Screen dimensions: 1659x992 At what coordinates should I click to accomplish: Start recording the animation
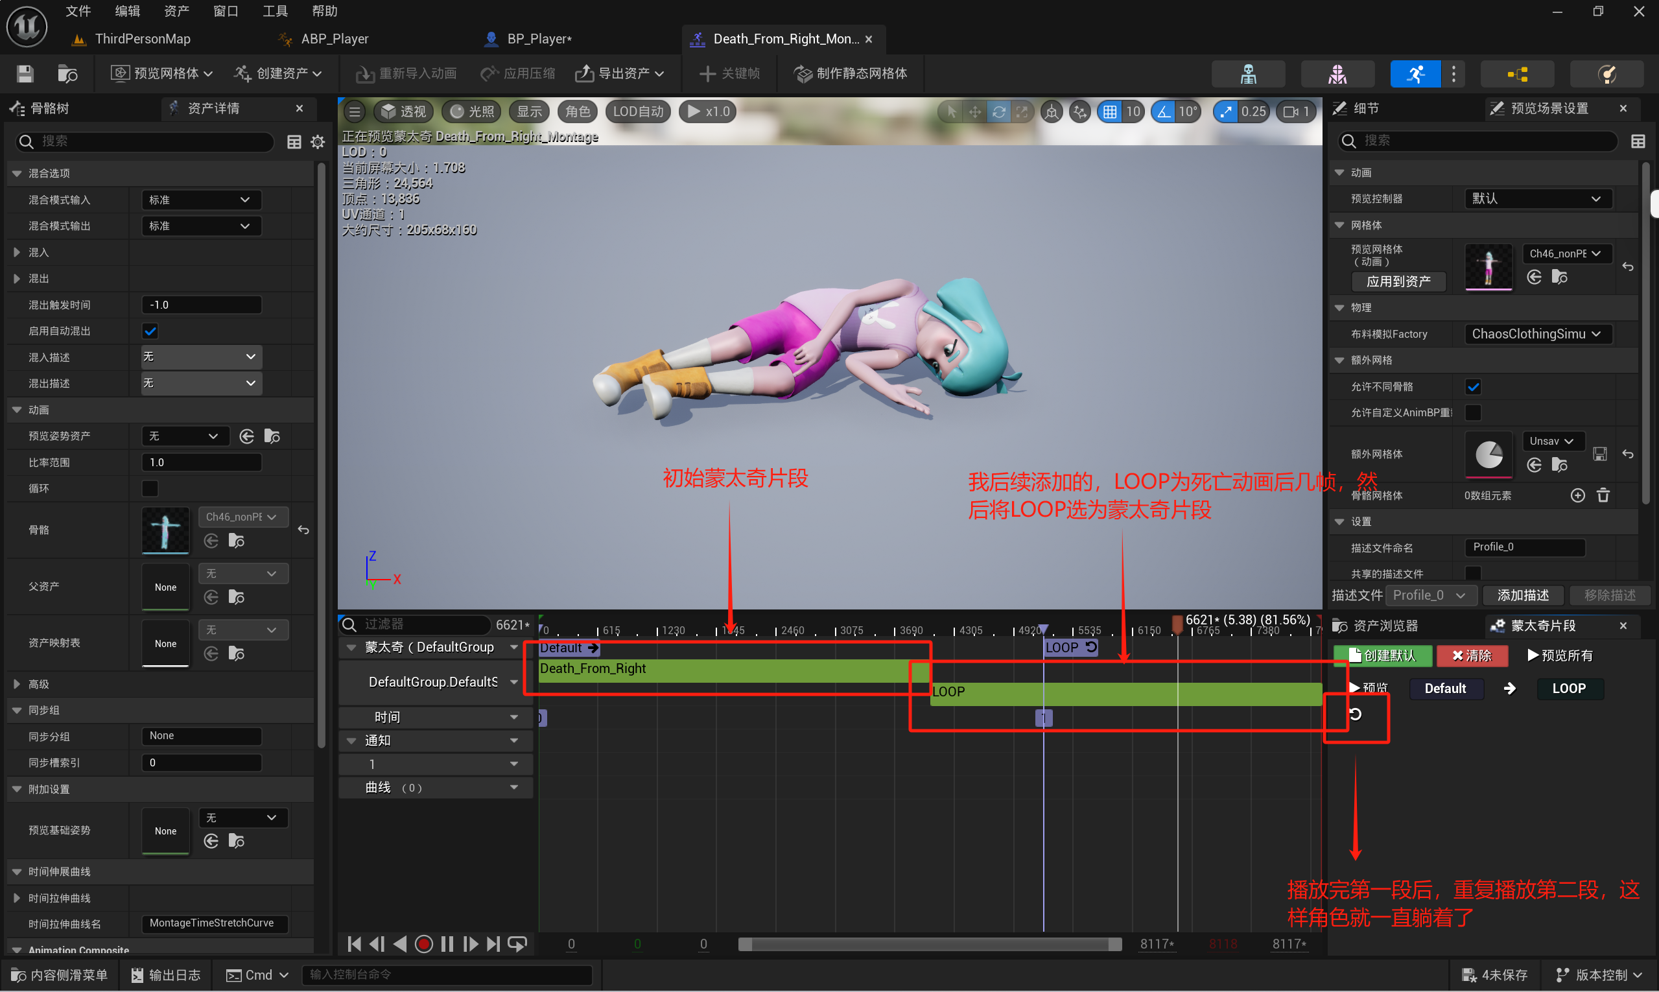[x=423, y=944]
